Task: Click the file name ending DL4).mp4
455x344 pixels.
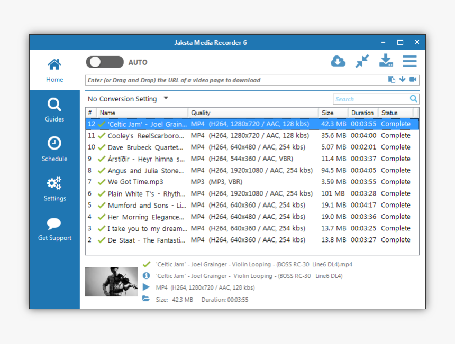Action: click(254, 264)
